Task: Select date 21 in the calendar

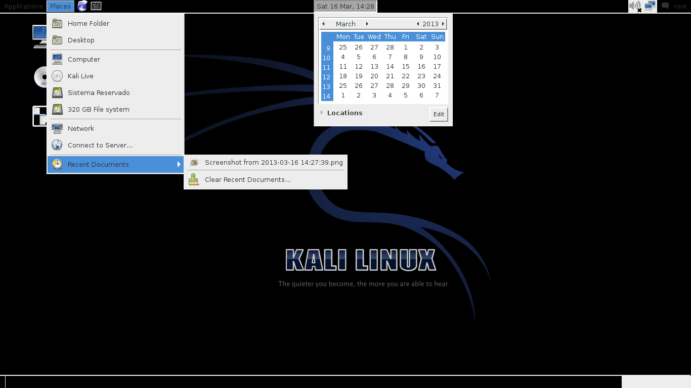Action: pos(390,76)
